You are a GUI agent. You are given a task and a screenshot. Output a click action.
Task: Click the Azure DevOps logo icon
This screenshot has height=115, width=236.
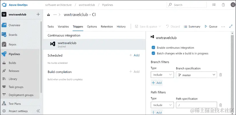[x=4, y=5]
